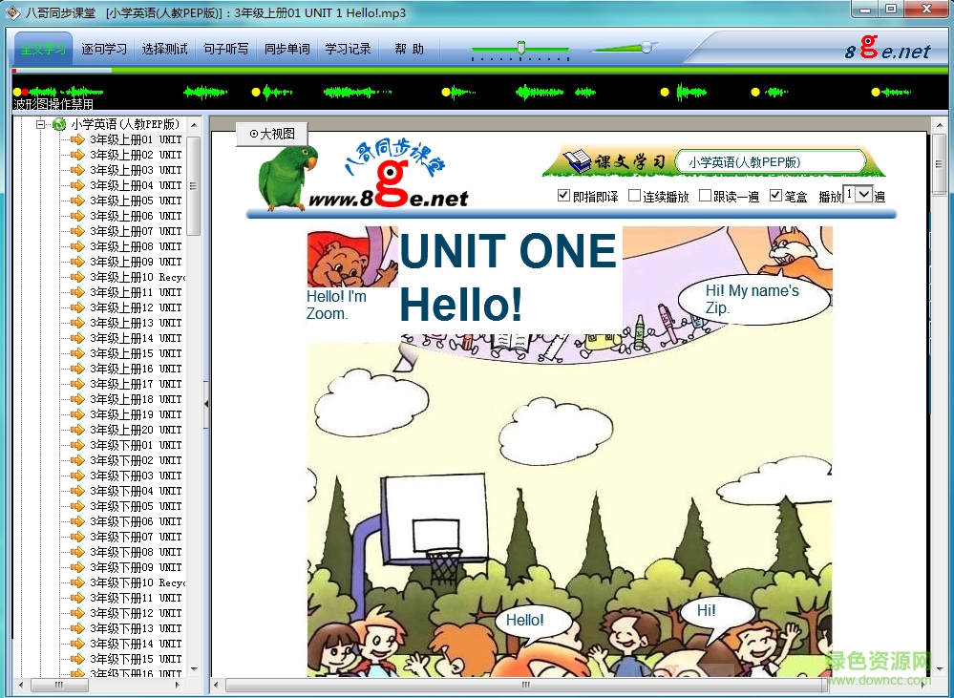Select lesson 3年级下册08 UNIT

(x=136, y=552)
